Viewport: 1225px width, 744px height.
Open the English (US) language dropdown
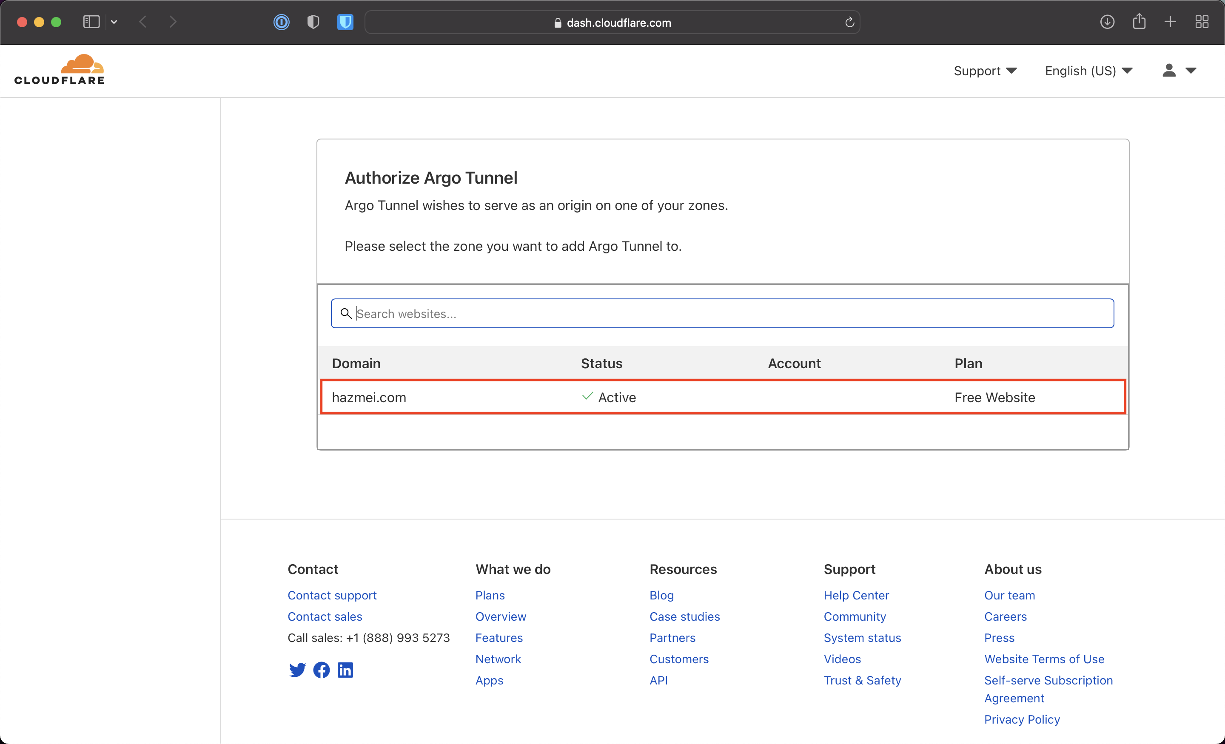click(x=1088, y=71)
